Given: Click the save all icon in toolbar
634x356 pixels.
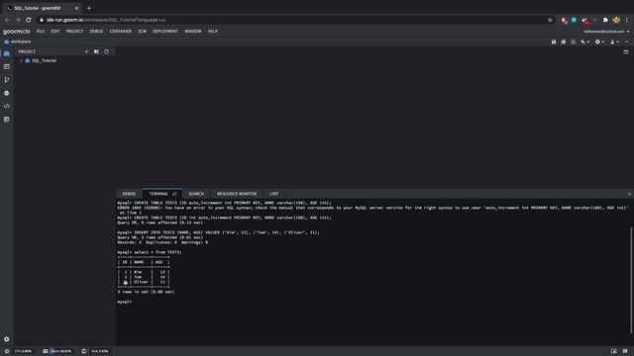Looking at the screenshot, I should click(564, 42).
